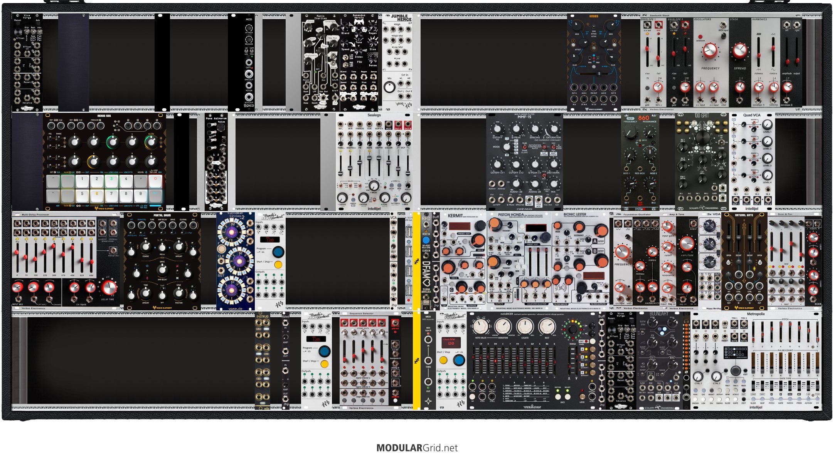Click the CTRL 1 knob on Metropolix
The image size is (835, 456).
698,376
